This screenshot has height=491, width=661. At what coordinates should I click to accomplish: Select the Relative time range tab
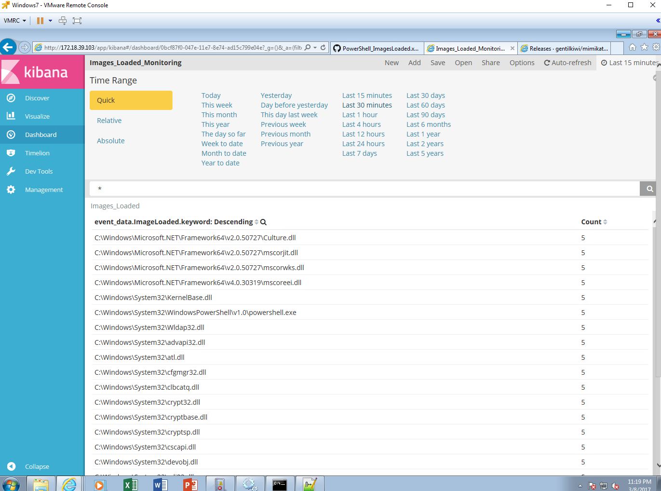click(109, 121)
